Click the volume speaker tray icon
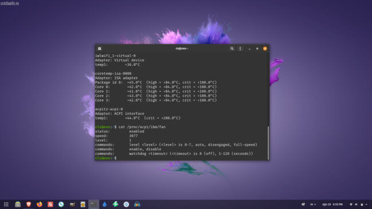The image size is (372, 209). 356,204
